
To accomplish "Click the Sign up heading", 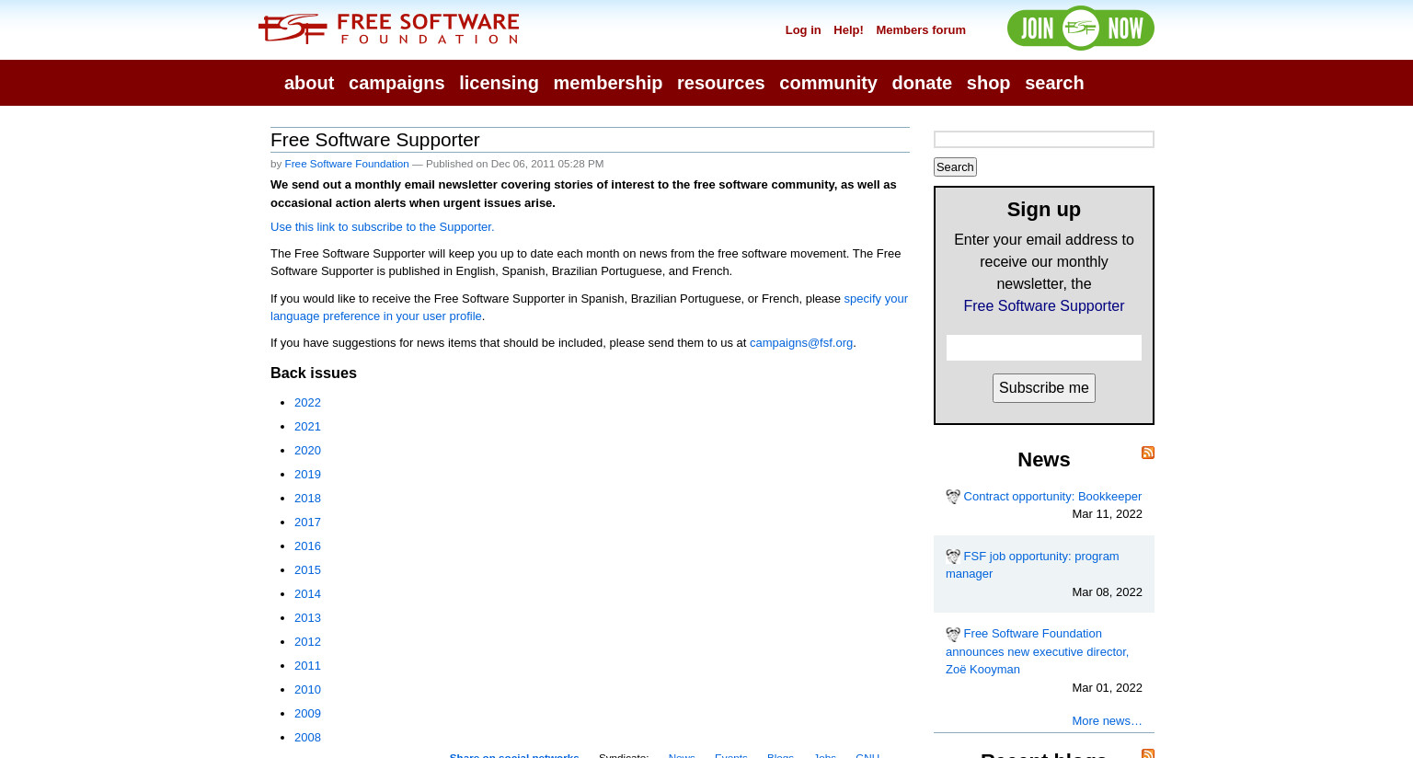I will click(1044, 210).
